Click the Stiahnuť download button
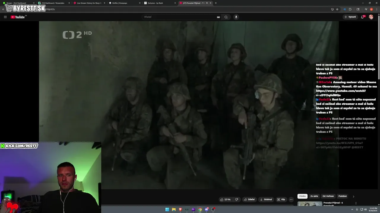 (x=266, y=199)
